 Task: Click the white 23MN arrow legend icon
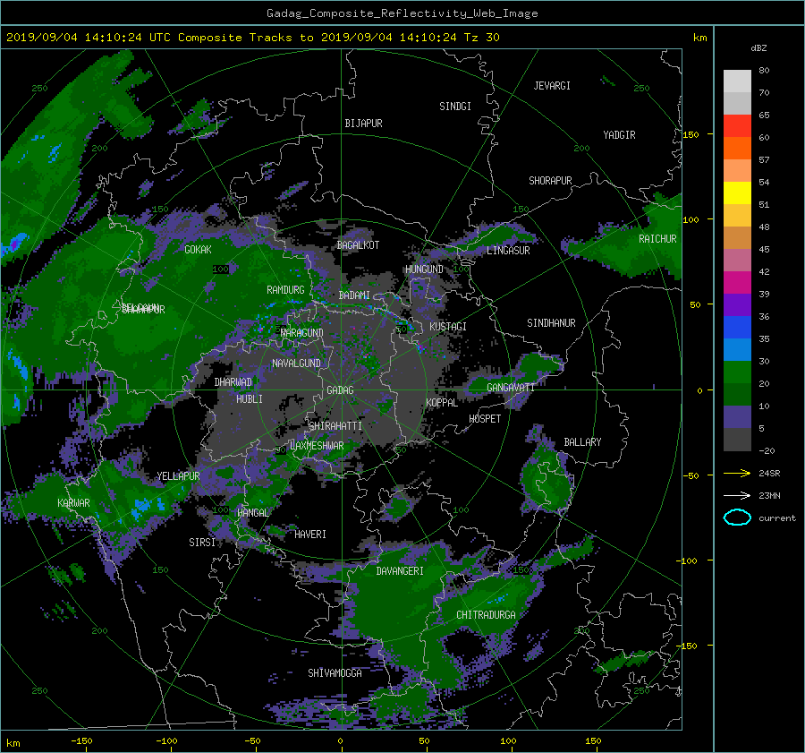[x=737, y=495]
